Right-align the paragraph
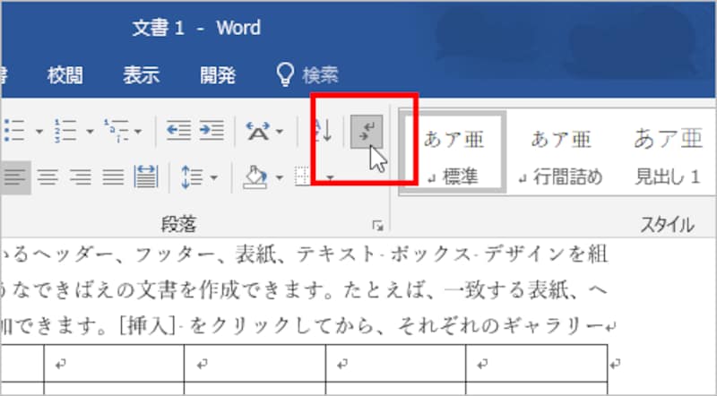The width and height of the screenshot is (717, 396). 81,177
